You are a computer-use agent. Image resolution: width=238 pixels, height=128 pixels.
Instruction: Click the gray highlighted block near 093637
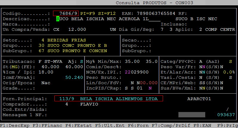tap(192, 115)
